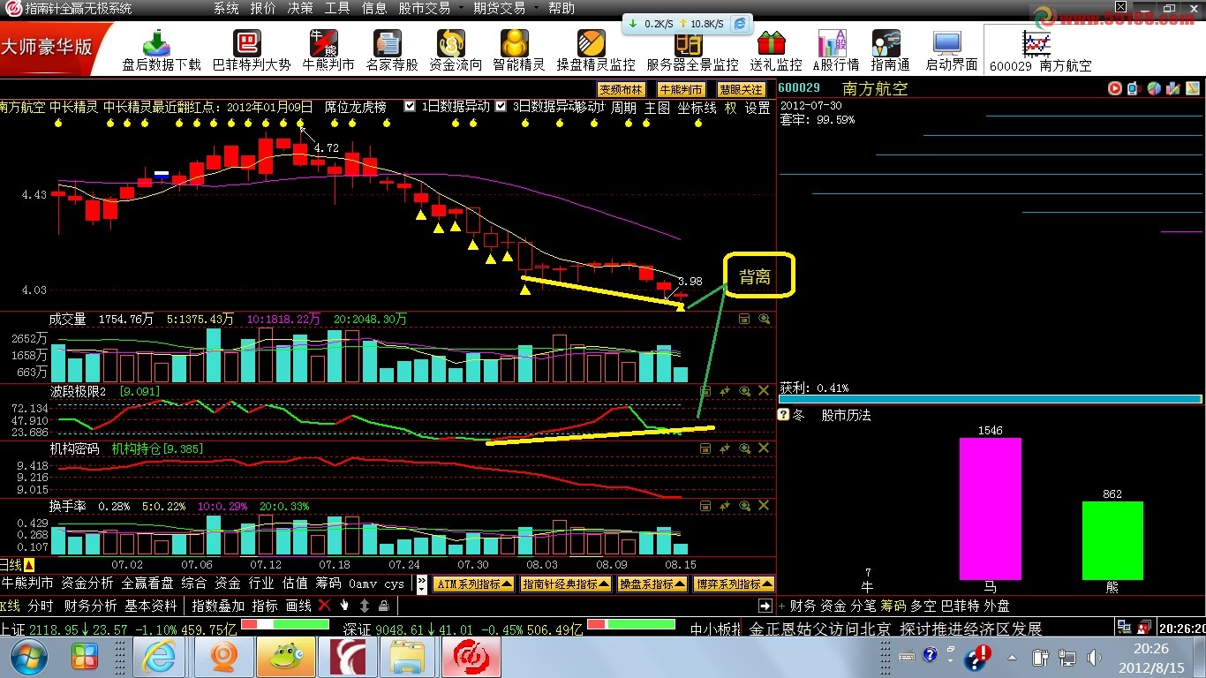Open the bar chart icon in stock header
The width and height of the screenshot is (1206, 678).
tap(1173, 87)
